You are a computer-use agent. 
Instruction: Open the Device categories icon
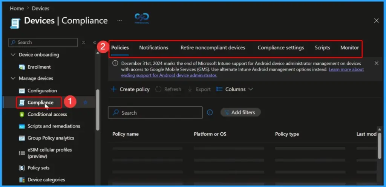(x=22, y=179)
